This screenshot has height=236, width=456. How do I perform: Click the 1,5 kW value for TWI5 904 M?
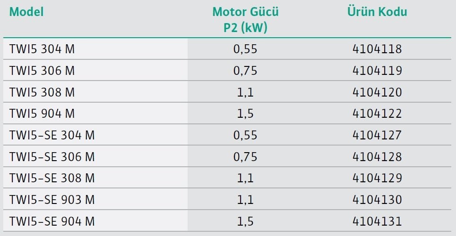[x=245, y=114]
